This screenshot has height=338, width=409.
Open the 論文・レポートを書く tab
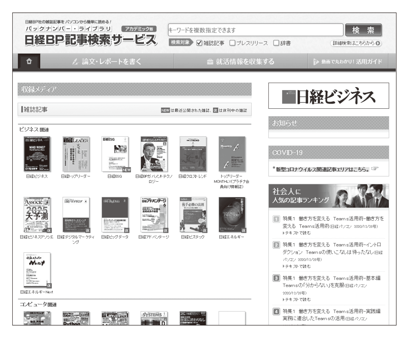point(107,61)
